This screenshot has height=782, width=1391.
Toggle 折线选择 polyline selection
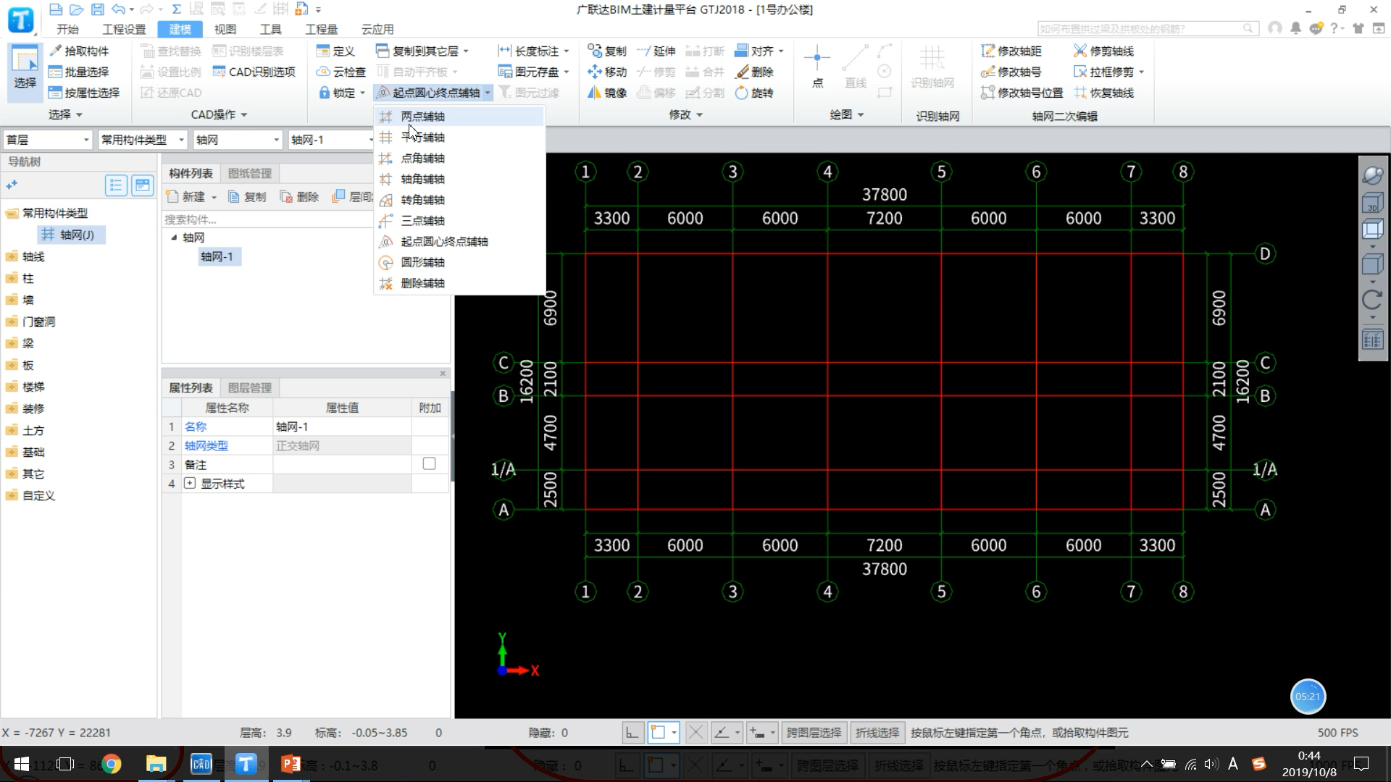pyautogui.click(x=877, y=733)
